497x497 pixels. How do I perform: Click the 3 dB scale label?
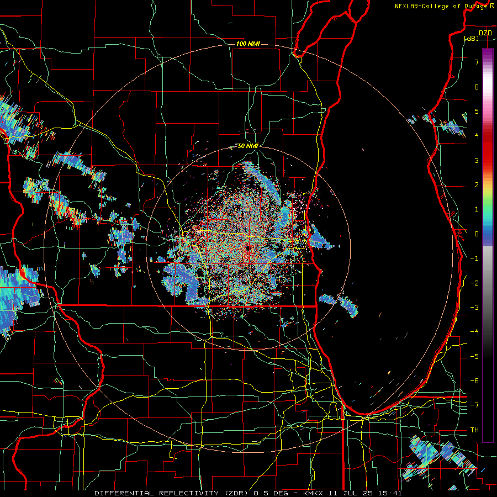[477, 160]
